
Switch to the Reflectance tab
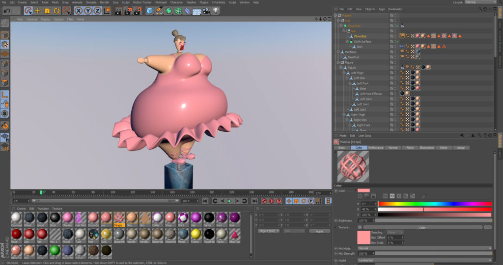click(376, 147)
